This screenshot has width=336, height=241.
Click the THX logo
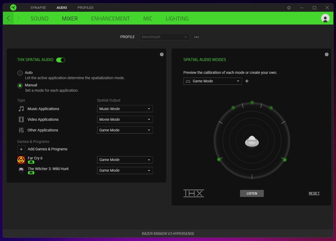click(x=194, y=193)
